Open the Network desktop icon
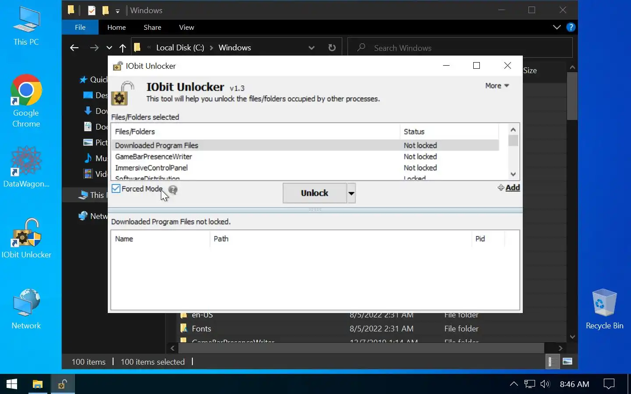Screen dimensions: 631x394 (x=26, y=309)
